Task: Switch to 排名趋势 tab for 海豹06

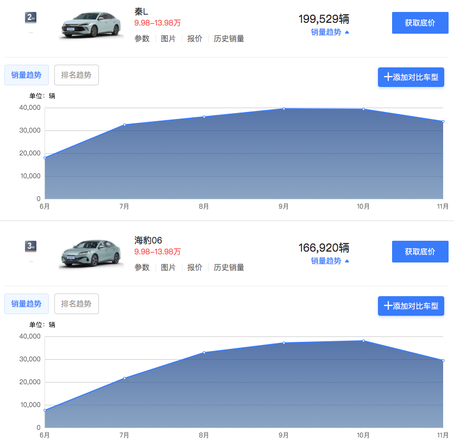Action: tap(77, 304)
